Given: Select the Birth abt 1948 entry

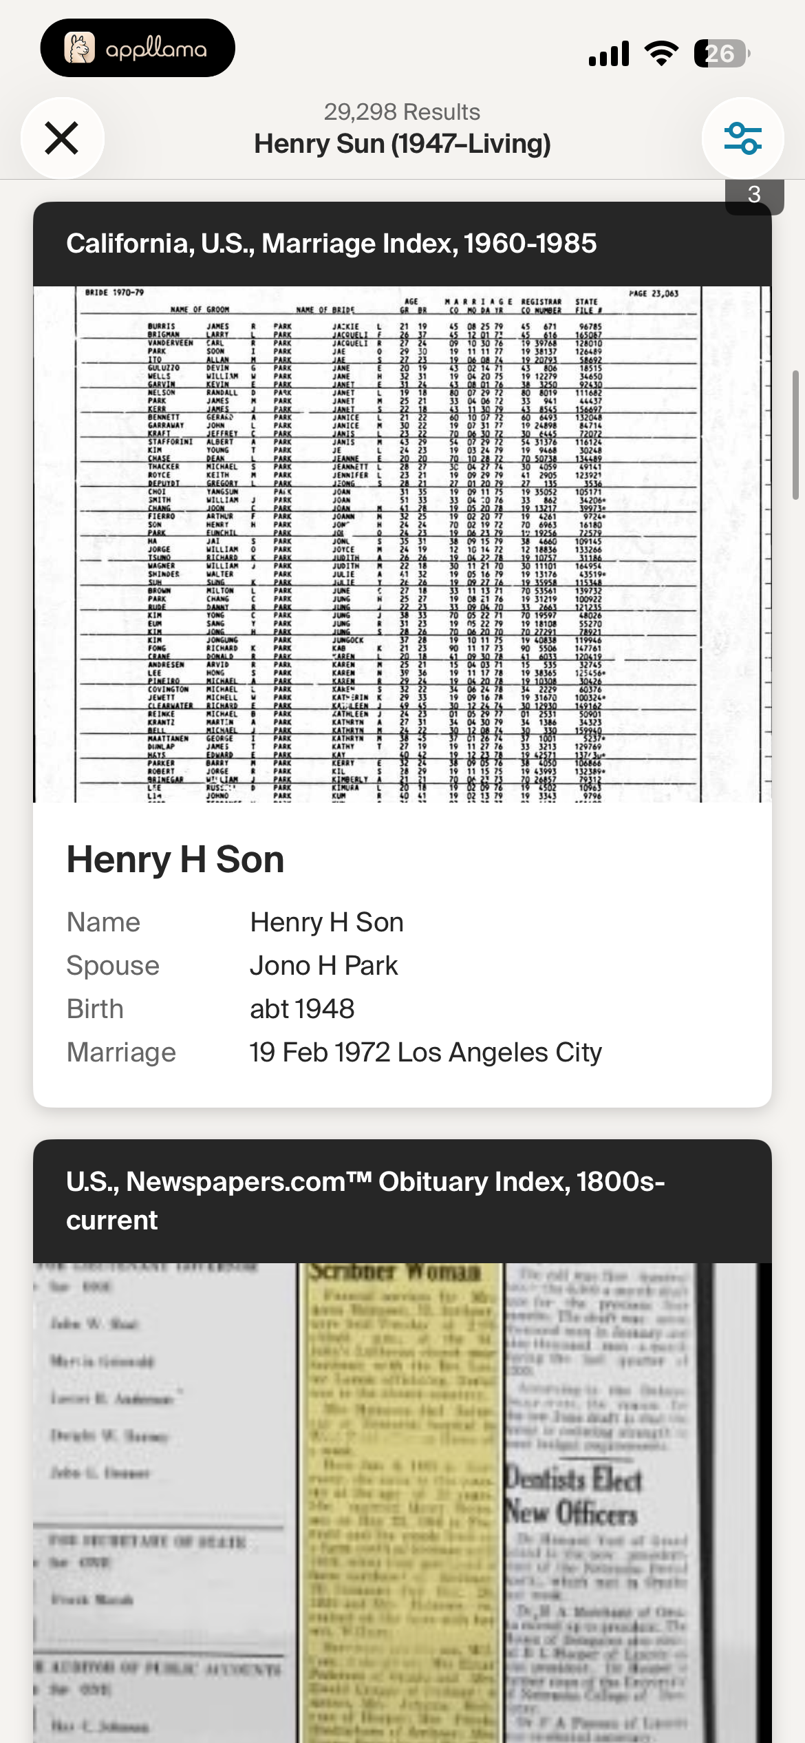Looking at the screenshot, I should click(x=402, y=1008).
